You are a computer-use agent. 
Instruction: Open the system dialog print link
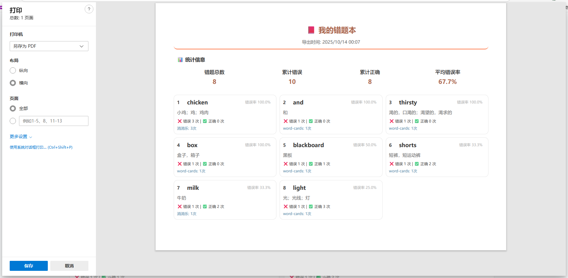pos(41,147)
